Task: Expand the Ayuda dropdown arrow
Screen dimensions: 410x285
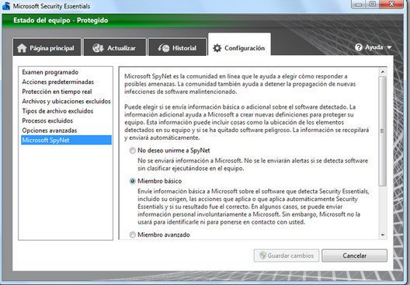Action: 389,47
